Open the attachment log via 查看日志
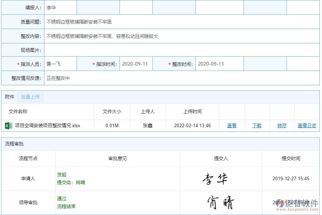The height and width of the screenshot is (215, 322). pyautogui.click(x=307, y=125)
